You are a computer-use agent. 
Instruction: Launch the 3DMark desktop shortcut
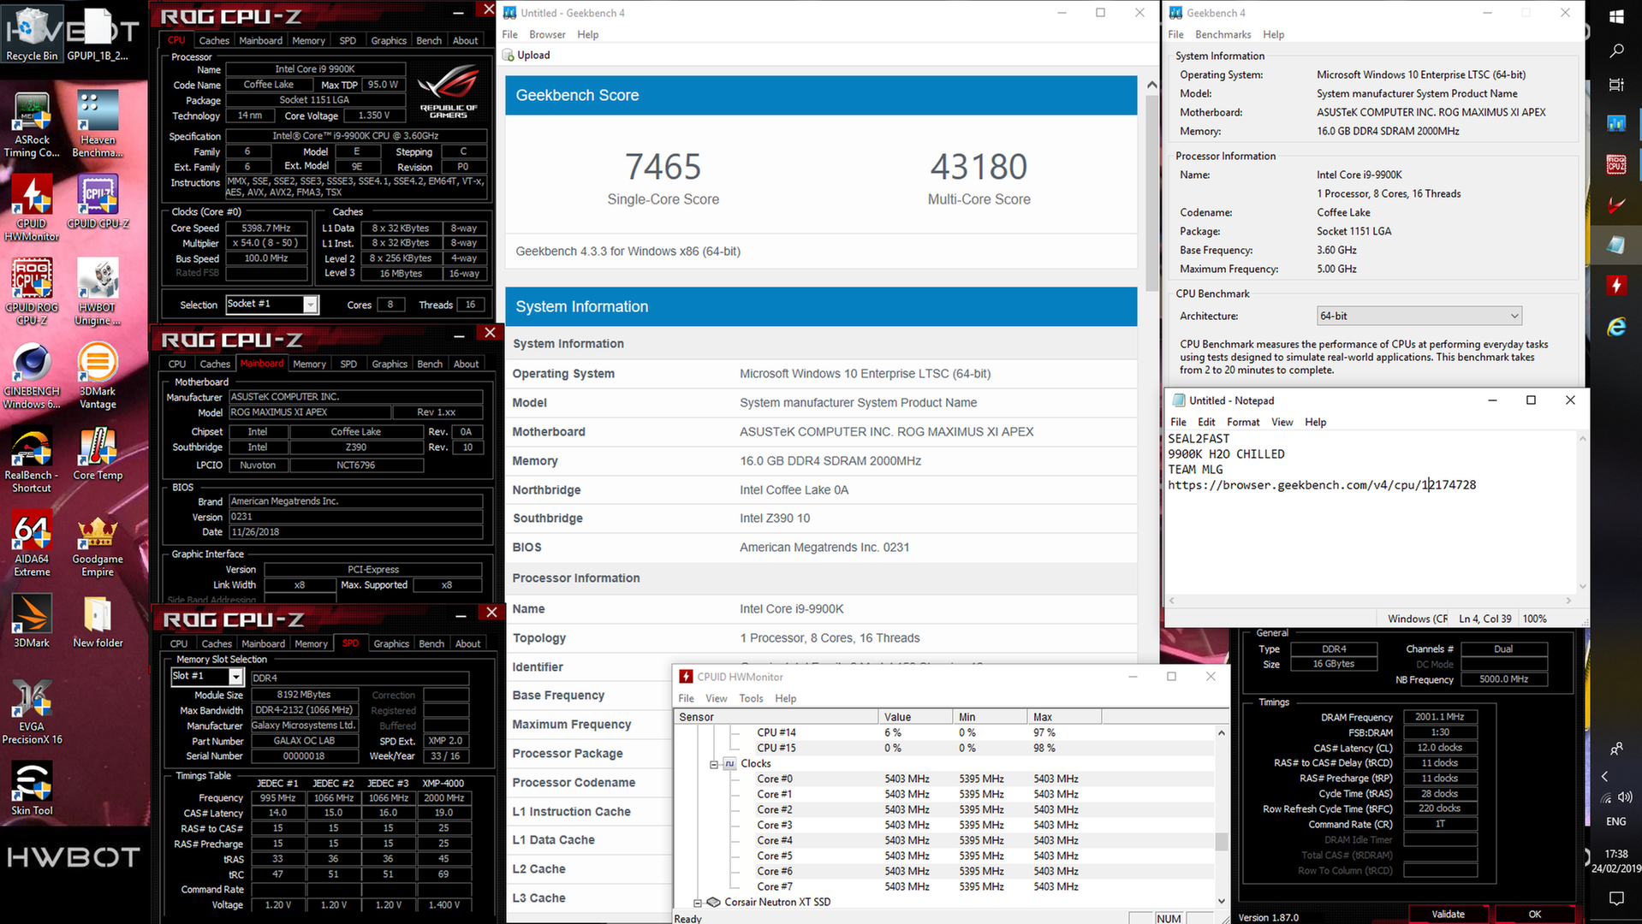click(x=32, y=622)
